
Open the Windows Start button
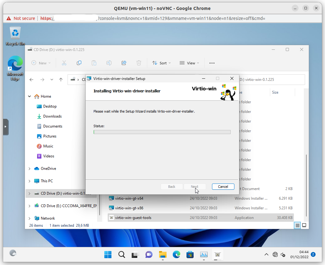(x=108, y=255)
